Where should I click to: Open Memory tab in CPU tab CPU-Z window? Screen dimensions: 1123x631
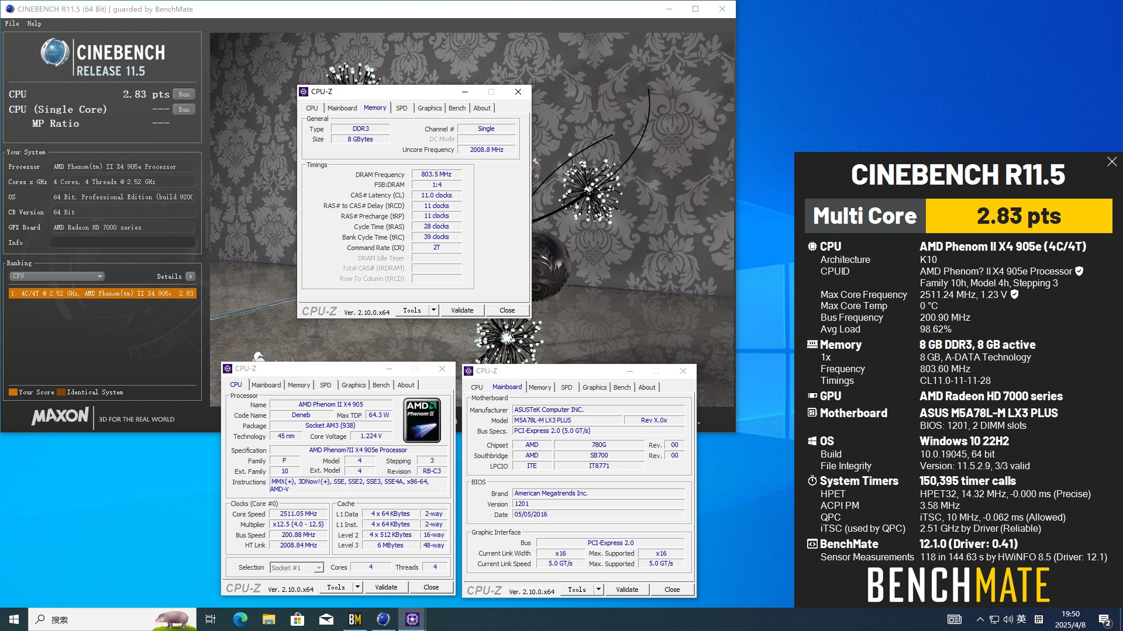click(x=298, y=385)
